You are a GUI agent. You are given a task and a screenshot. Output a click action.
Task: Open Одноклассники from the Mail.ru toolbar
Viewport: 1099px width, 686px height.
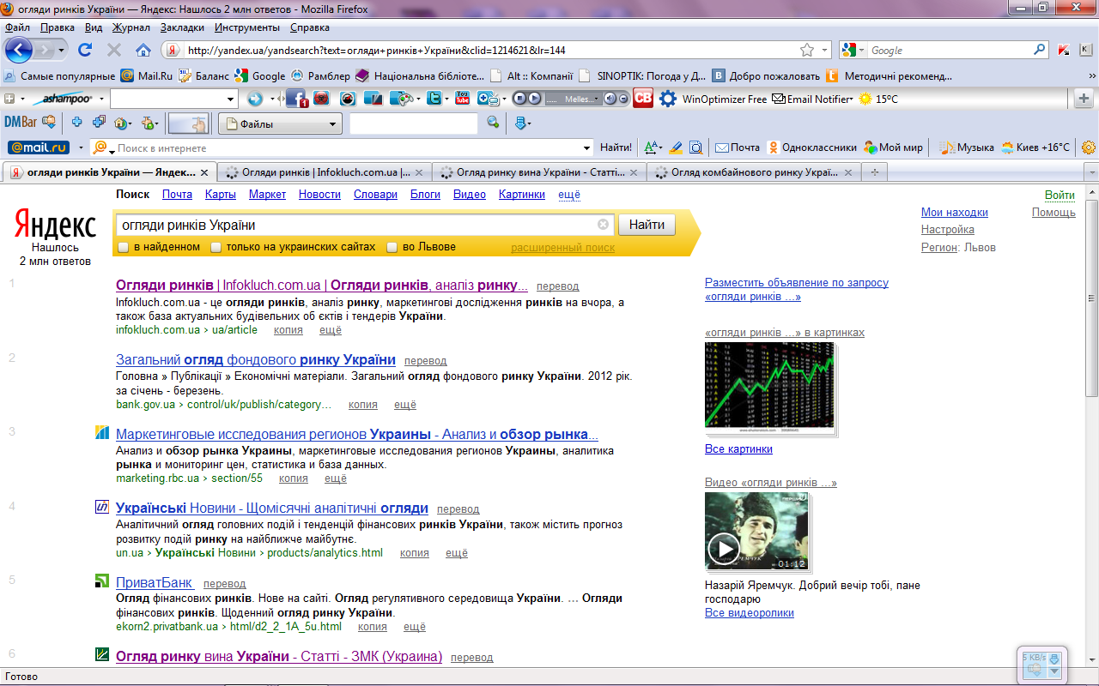click(x=812, y=147)
